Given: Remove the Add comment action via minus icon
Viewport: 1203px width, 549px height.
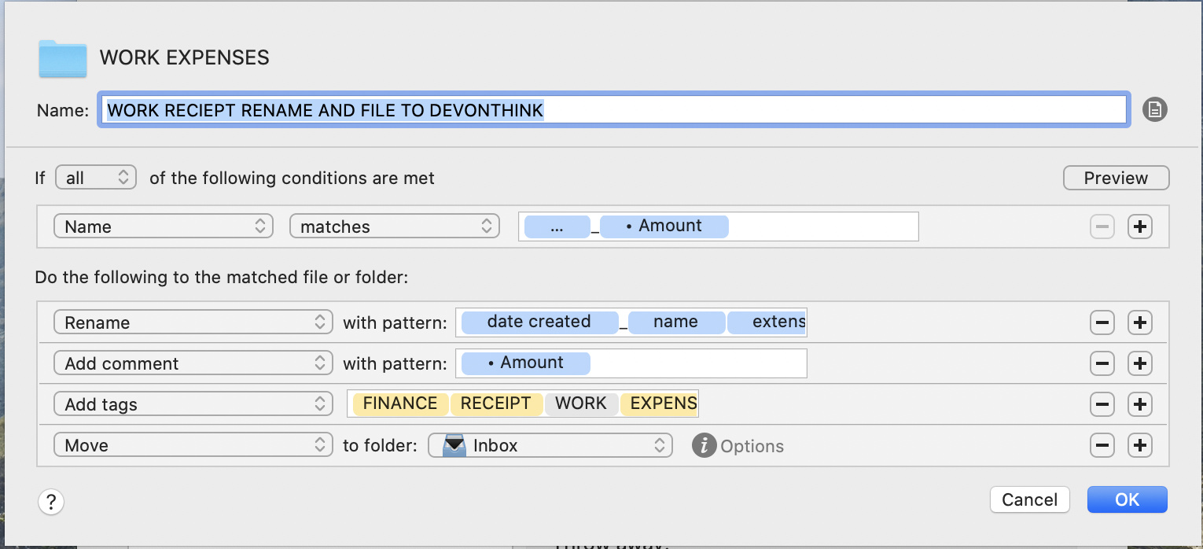Looking at the screenshot, I should tap(1102, 363).
